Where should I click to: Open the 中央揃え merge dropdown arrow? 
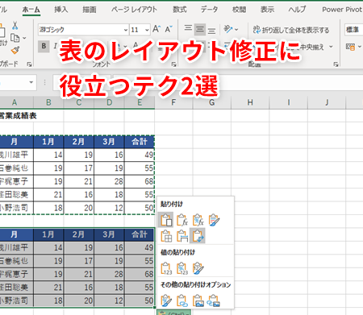pos(331,47)
